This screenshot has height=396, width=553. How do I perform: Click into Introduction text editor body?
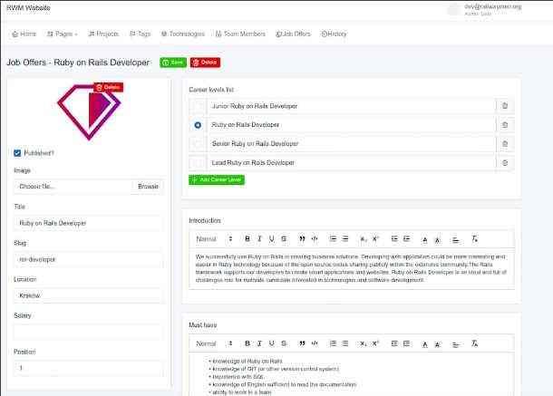point(352,269)
